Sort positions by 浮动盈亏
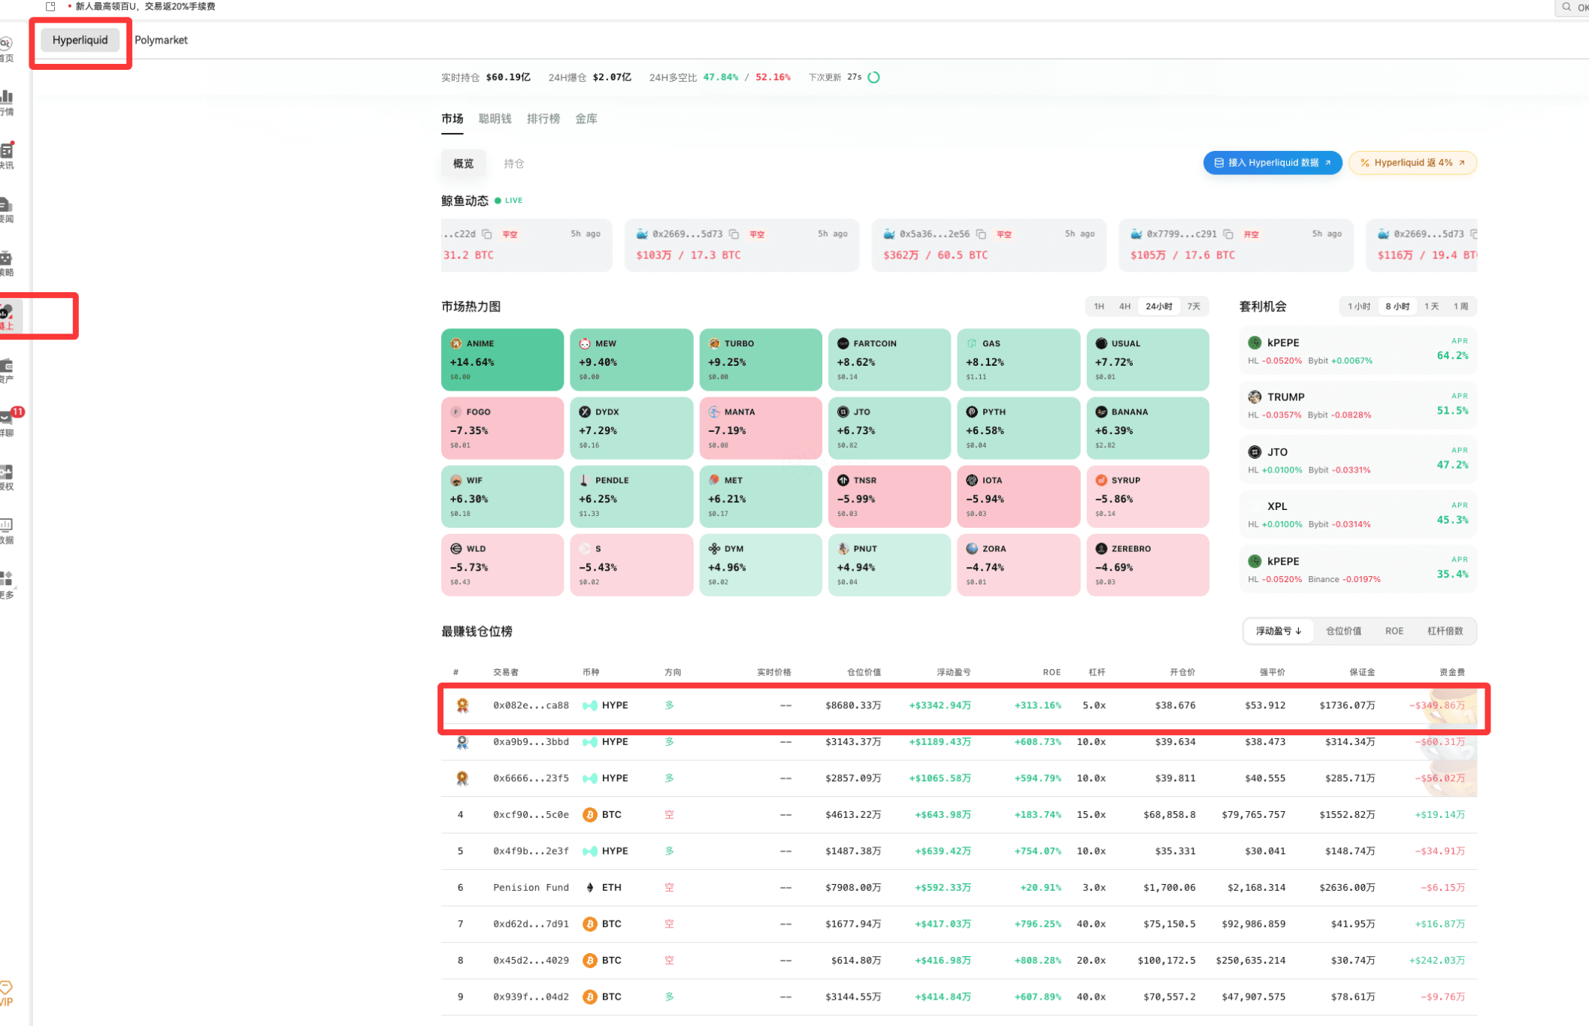Viewport: 1589px width, 1026px height. pos(1279,631)
